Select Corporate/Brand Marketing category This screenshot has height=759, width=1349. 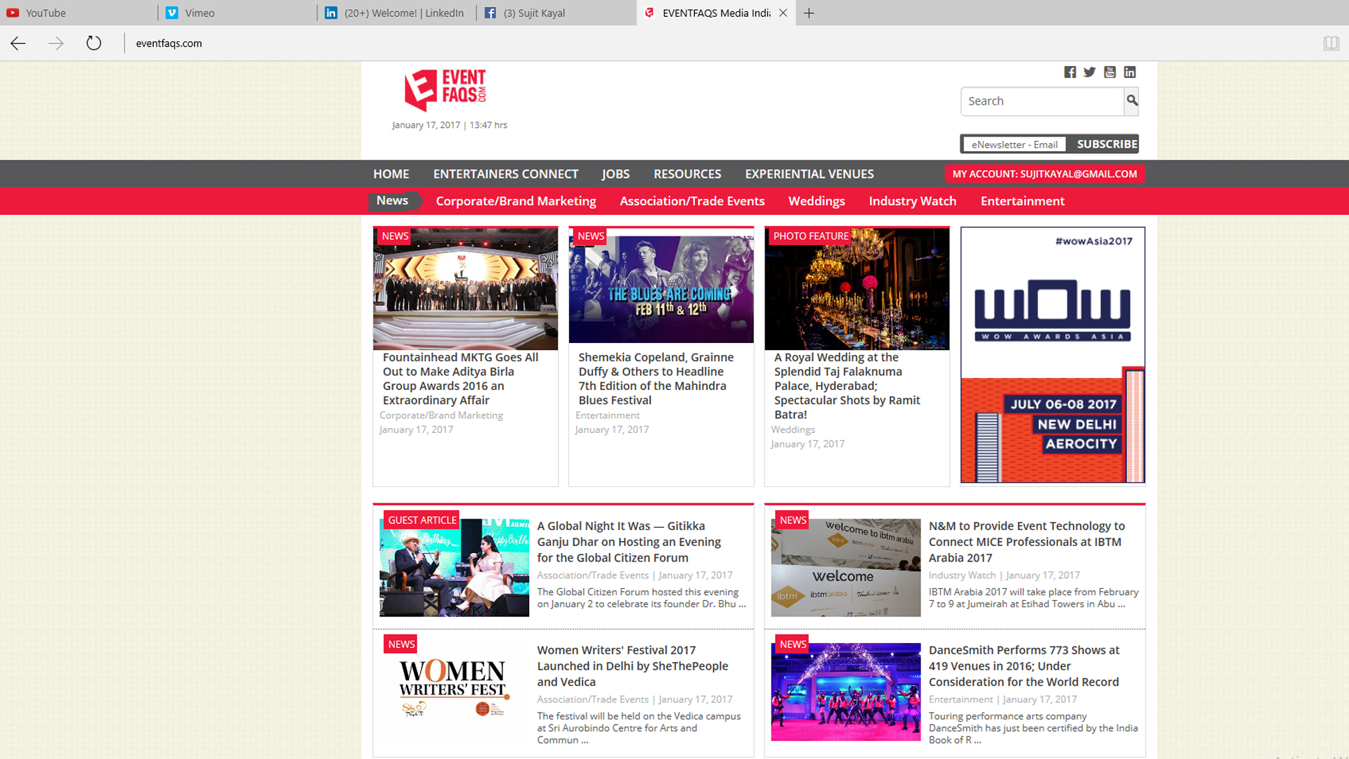516,201
